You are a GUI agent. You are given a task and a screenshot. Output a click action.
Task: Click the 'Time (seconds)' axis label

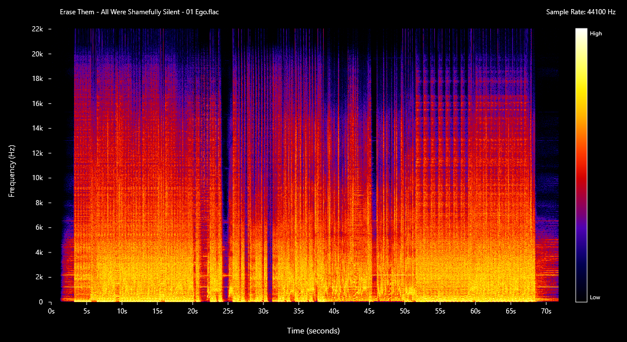[313, 331]
